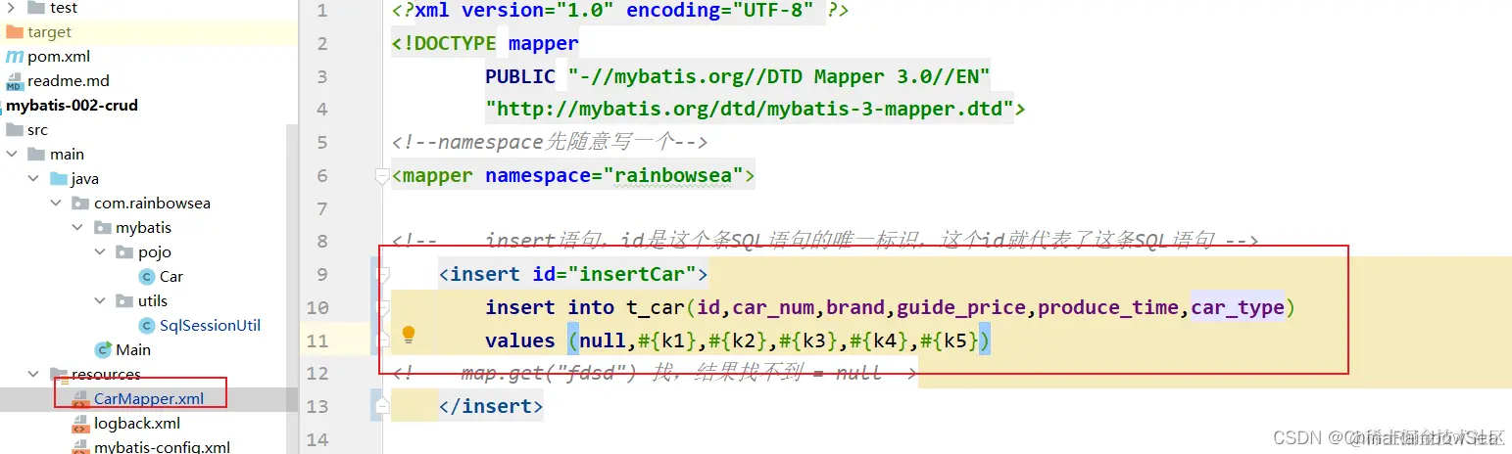This screenshot has width=1512, height=454.
Task: Click the map.get("fdsd") comment on line 12
Action: [x=654, y=373]
